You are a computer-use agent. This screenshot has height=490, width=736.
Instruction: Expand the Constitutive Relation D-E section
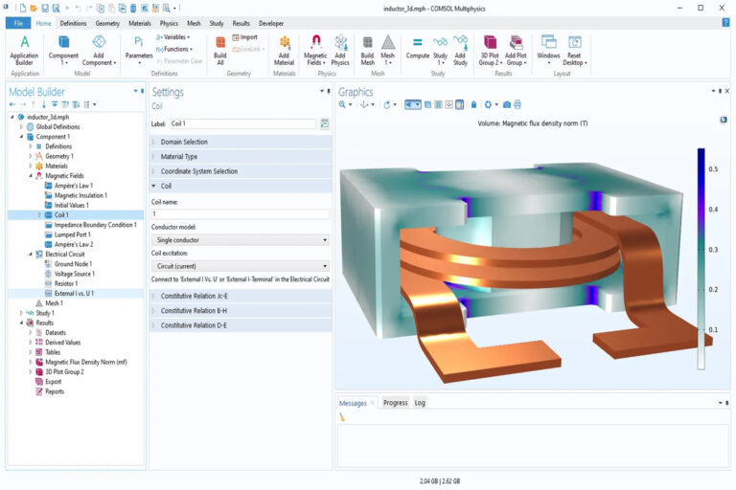tap(241, 325)
